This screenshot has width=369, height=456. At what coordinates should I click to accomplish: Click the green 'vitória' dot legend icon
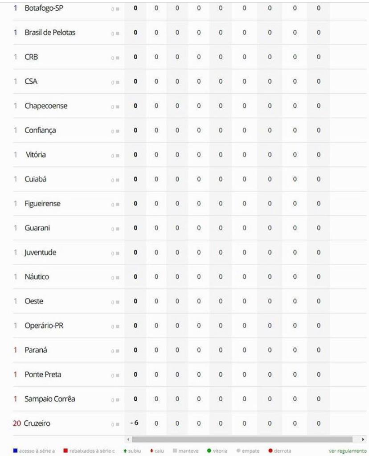point(209,451)
